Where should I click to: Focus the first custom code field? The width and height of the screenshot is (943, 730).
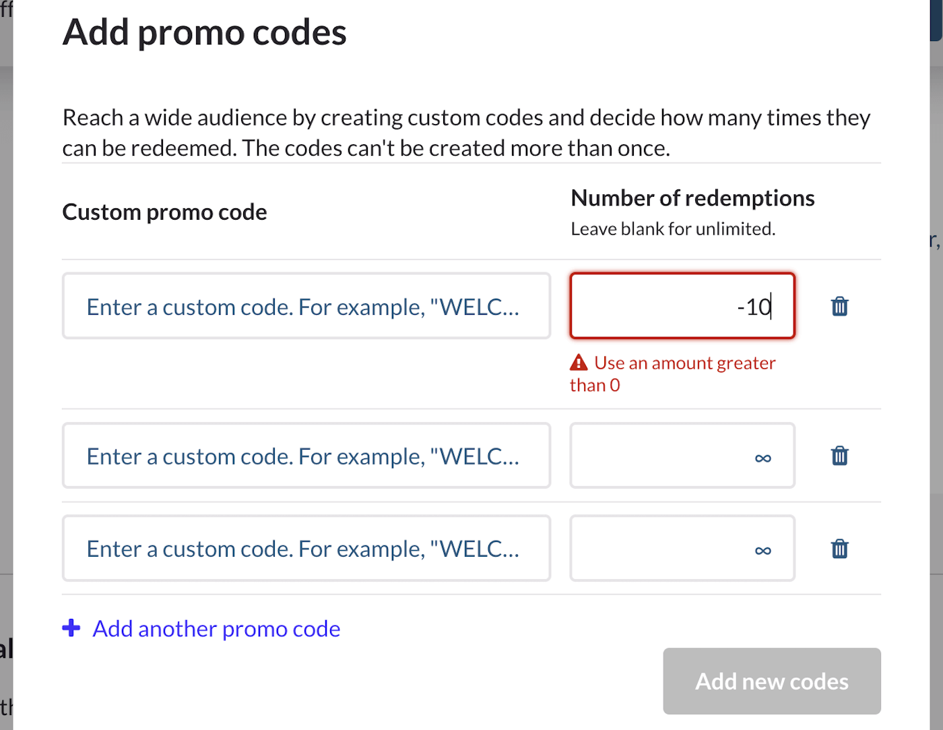point(306,306)
